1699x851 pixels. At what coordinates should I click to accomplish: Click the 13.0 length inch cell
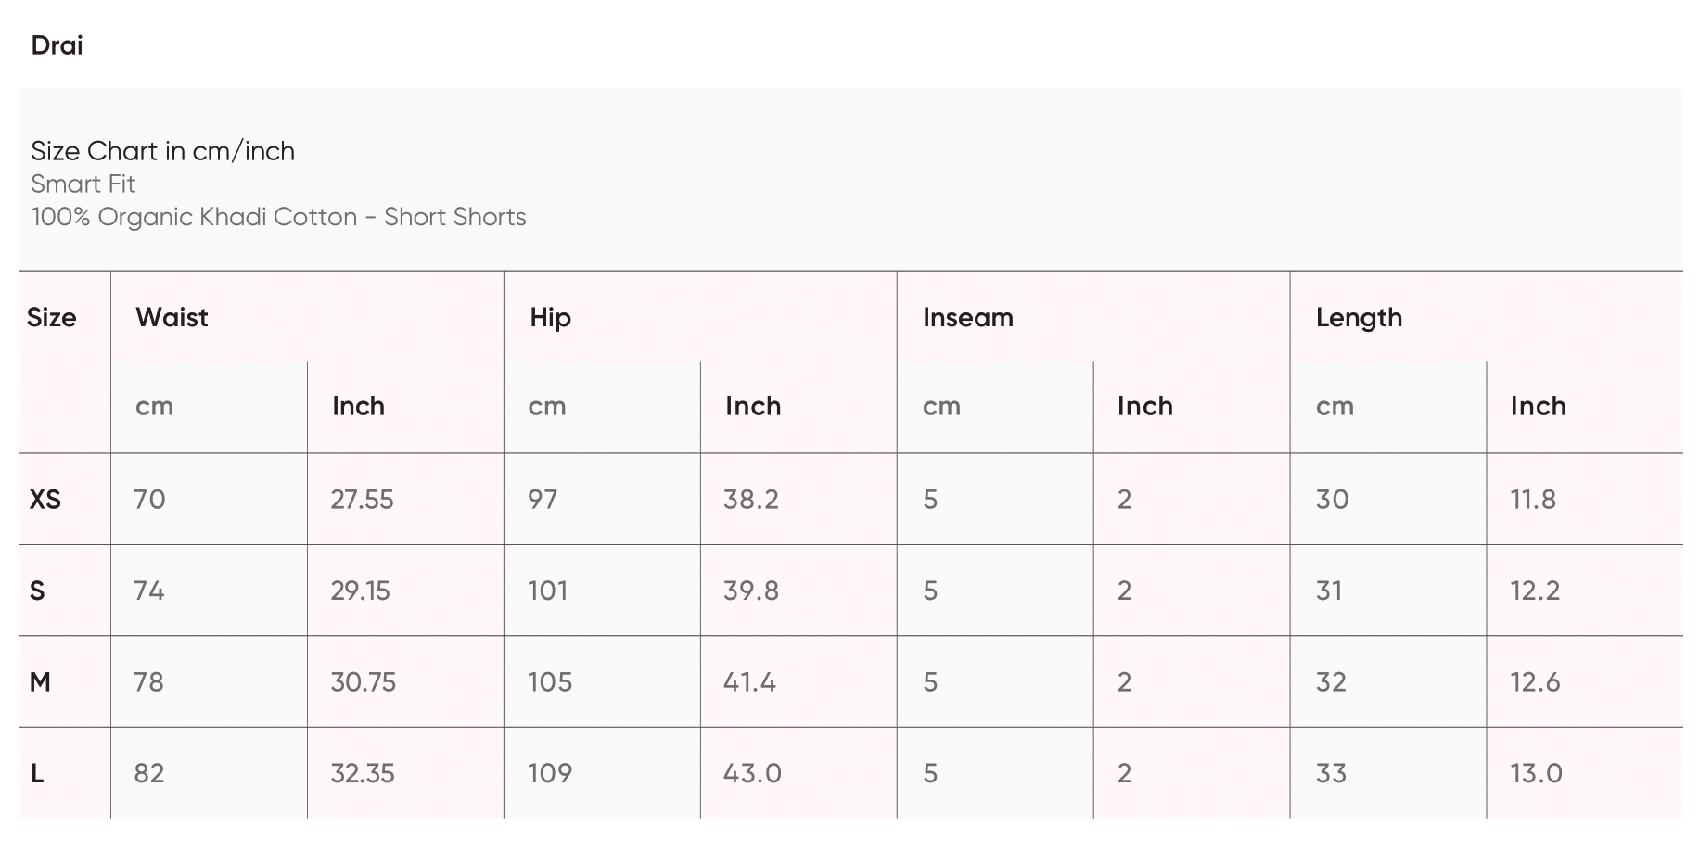click(1536, 773)
